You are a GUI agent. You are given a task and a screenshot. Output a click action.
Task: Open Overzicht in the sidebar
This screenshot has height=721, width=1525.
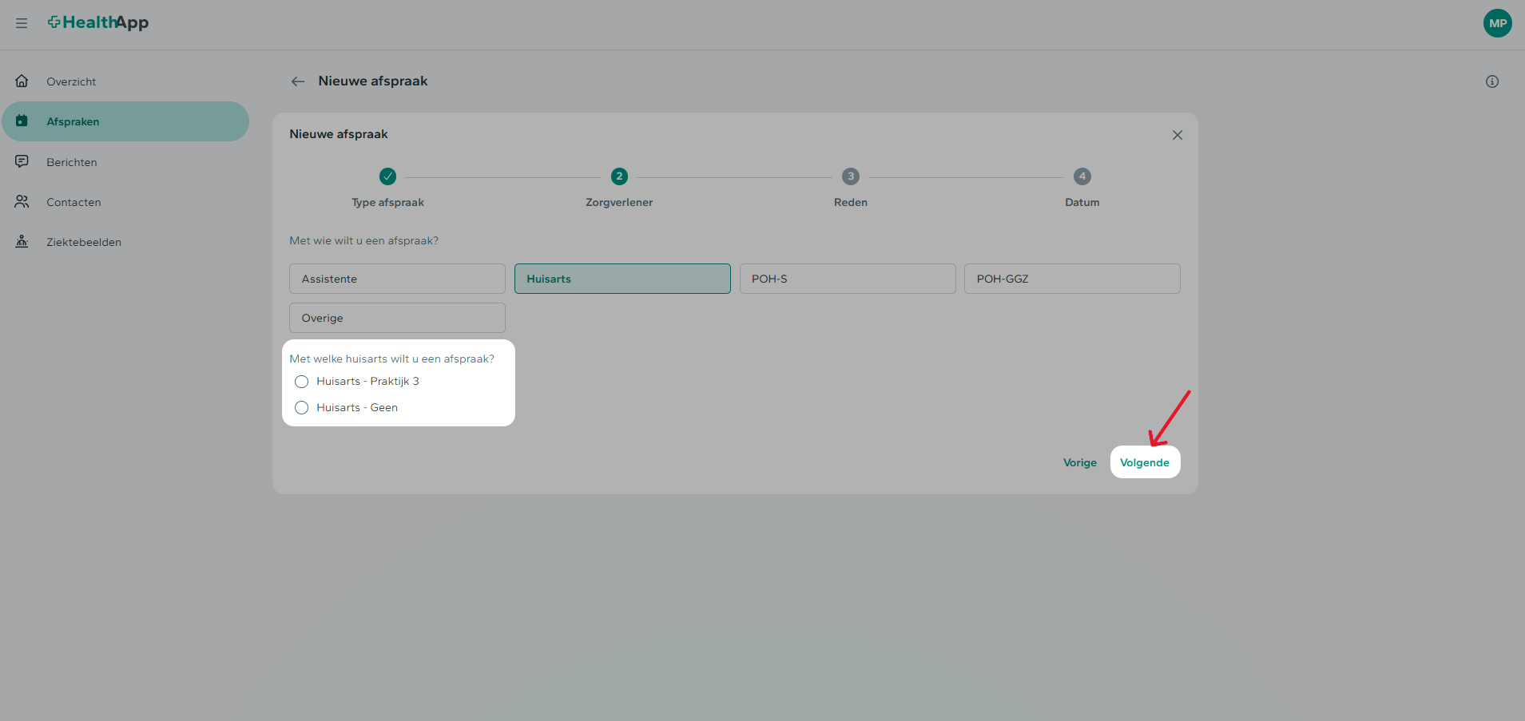tap(125, 81)
